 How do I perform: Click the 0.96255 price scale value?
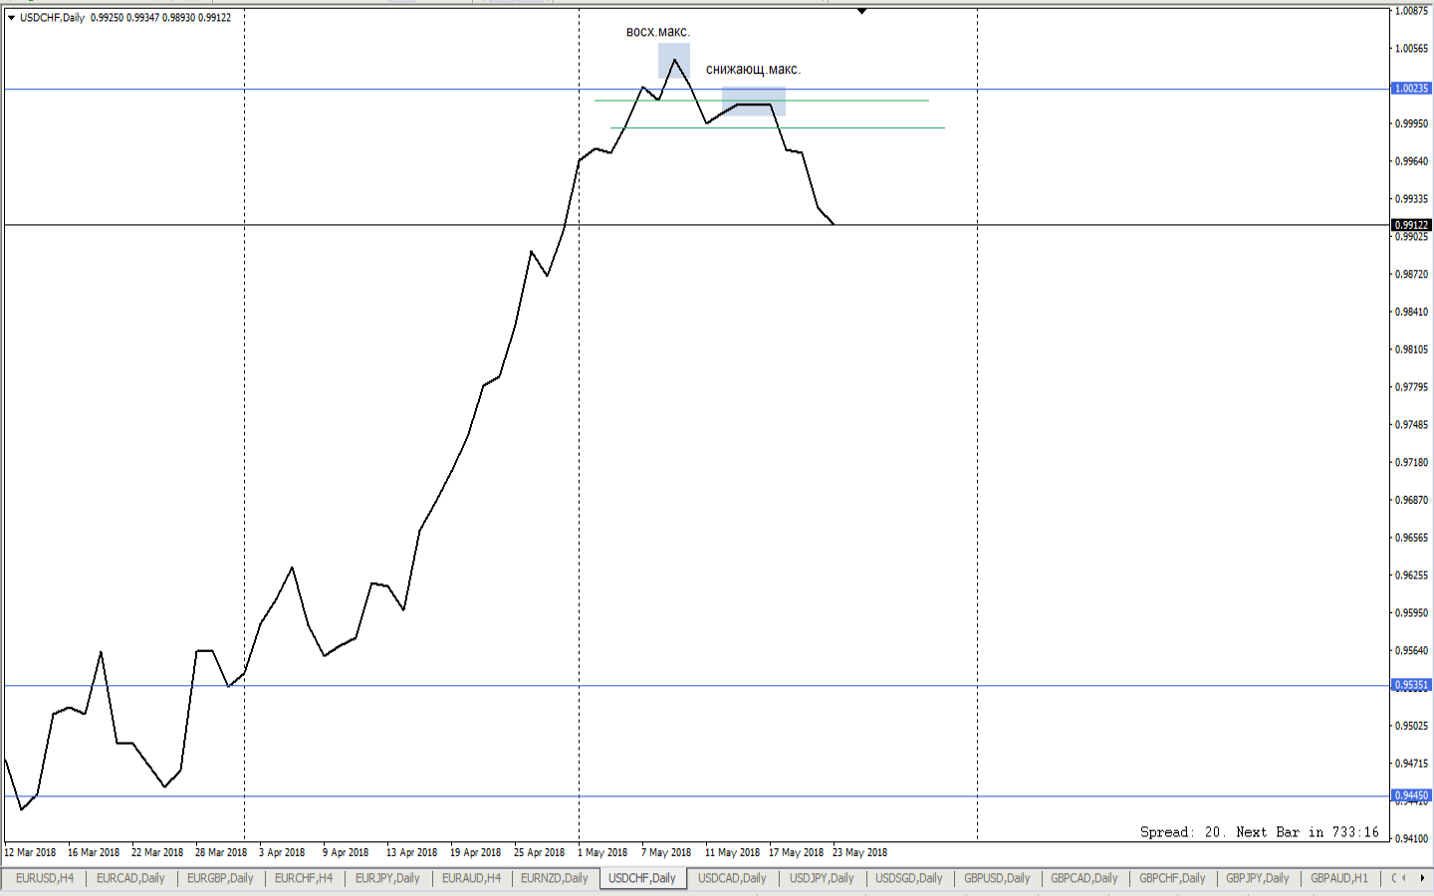(x=1411, y=575)
